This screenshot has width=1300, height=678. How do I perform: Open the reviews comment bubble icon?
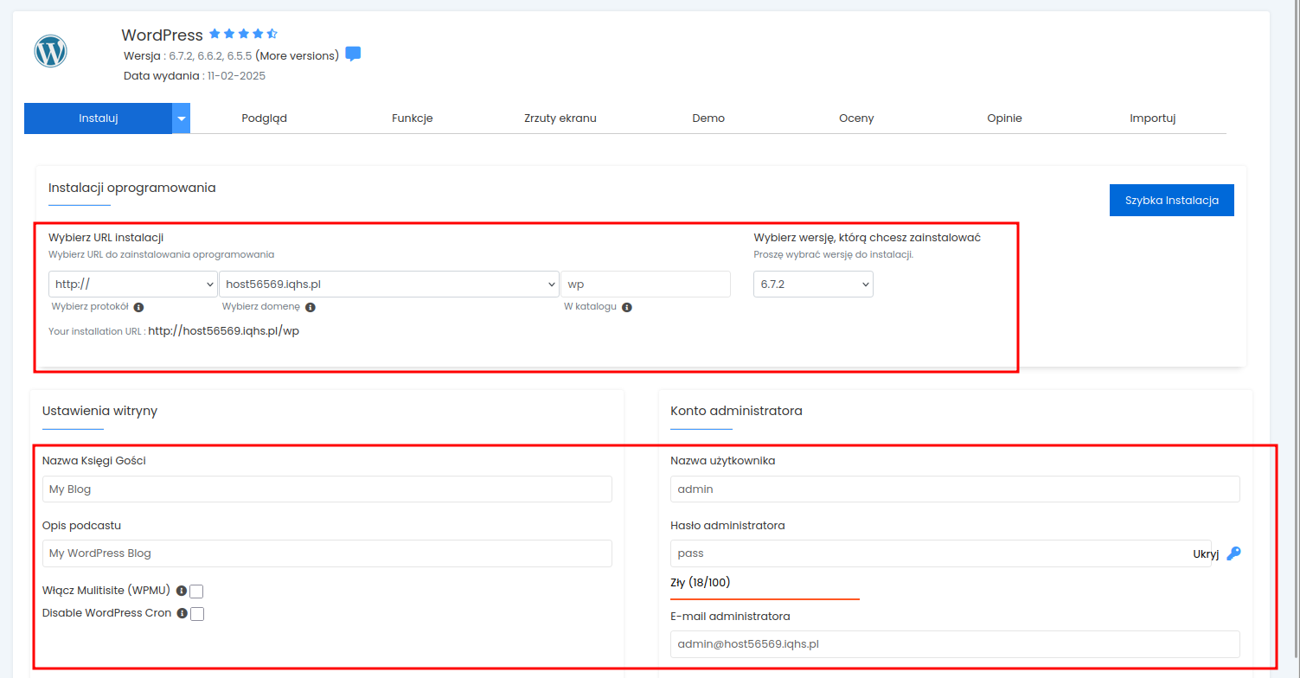(352, 54)
